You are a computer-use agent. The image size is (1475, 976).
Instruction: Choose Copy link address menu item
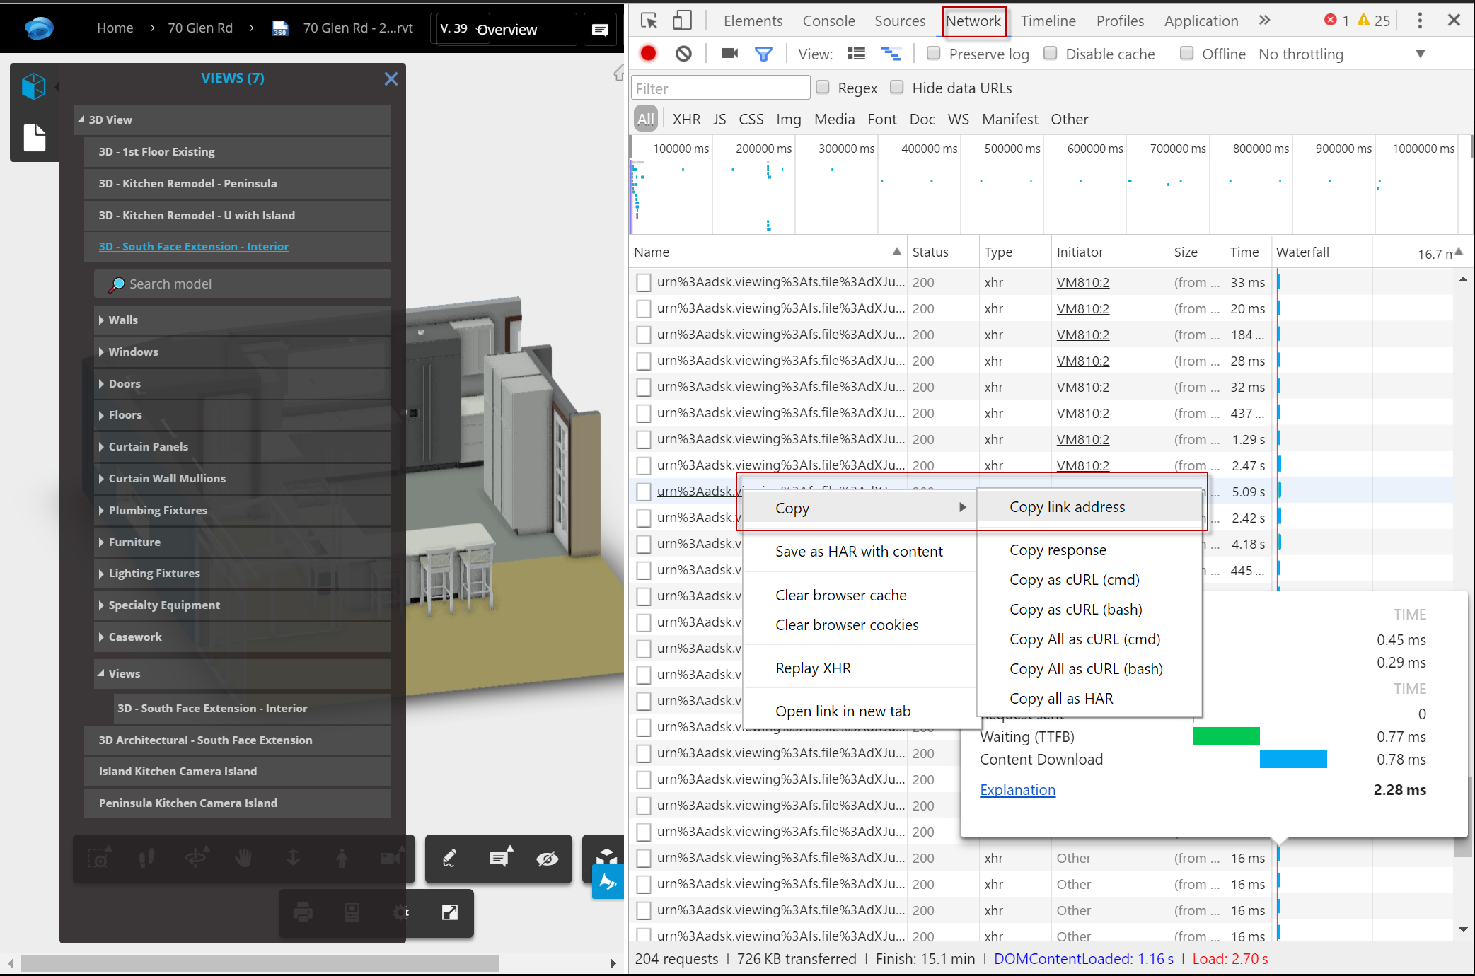1089,507
